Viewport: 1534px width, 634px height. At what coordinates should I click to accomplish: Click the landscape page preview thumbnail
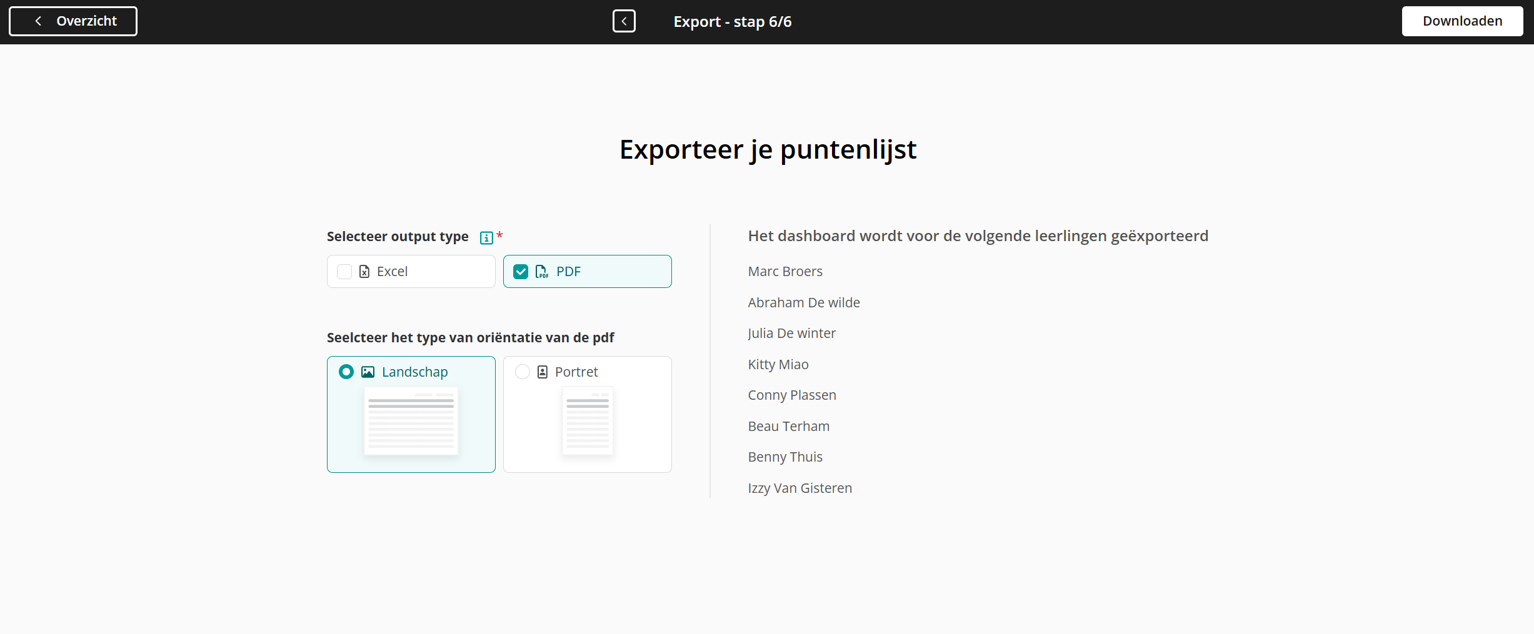click(411, 421)
